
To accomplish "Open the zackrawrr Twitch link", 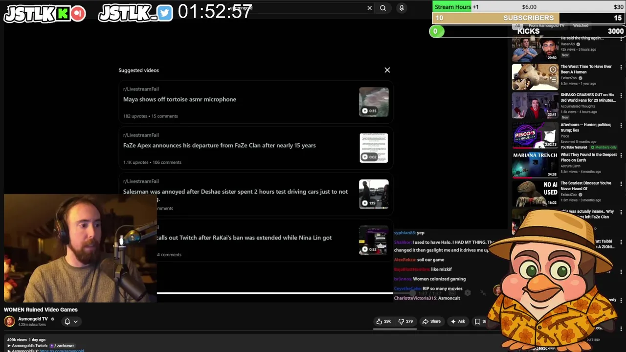I will pos(62,346).
